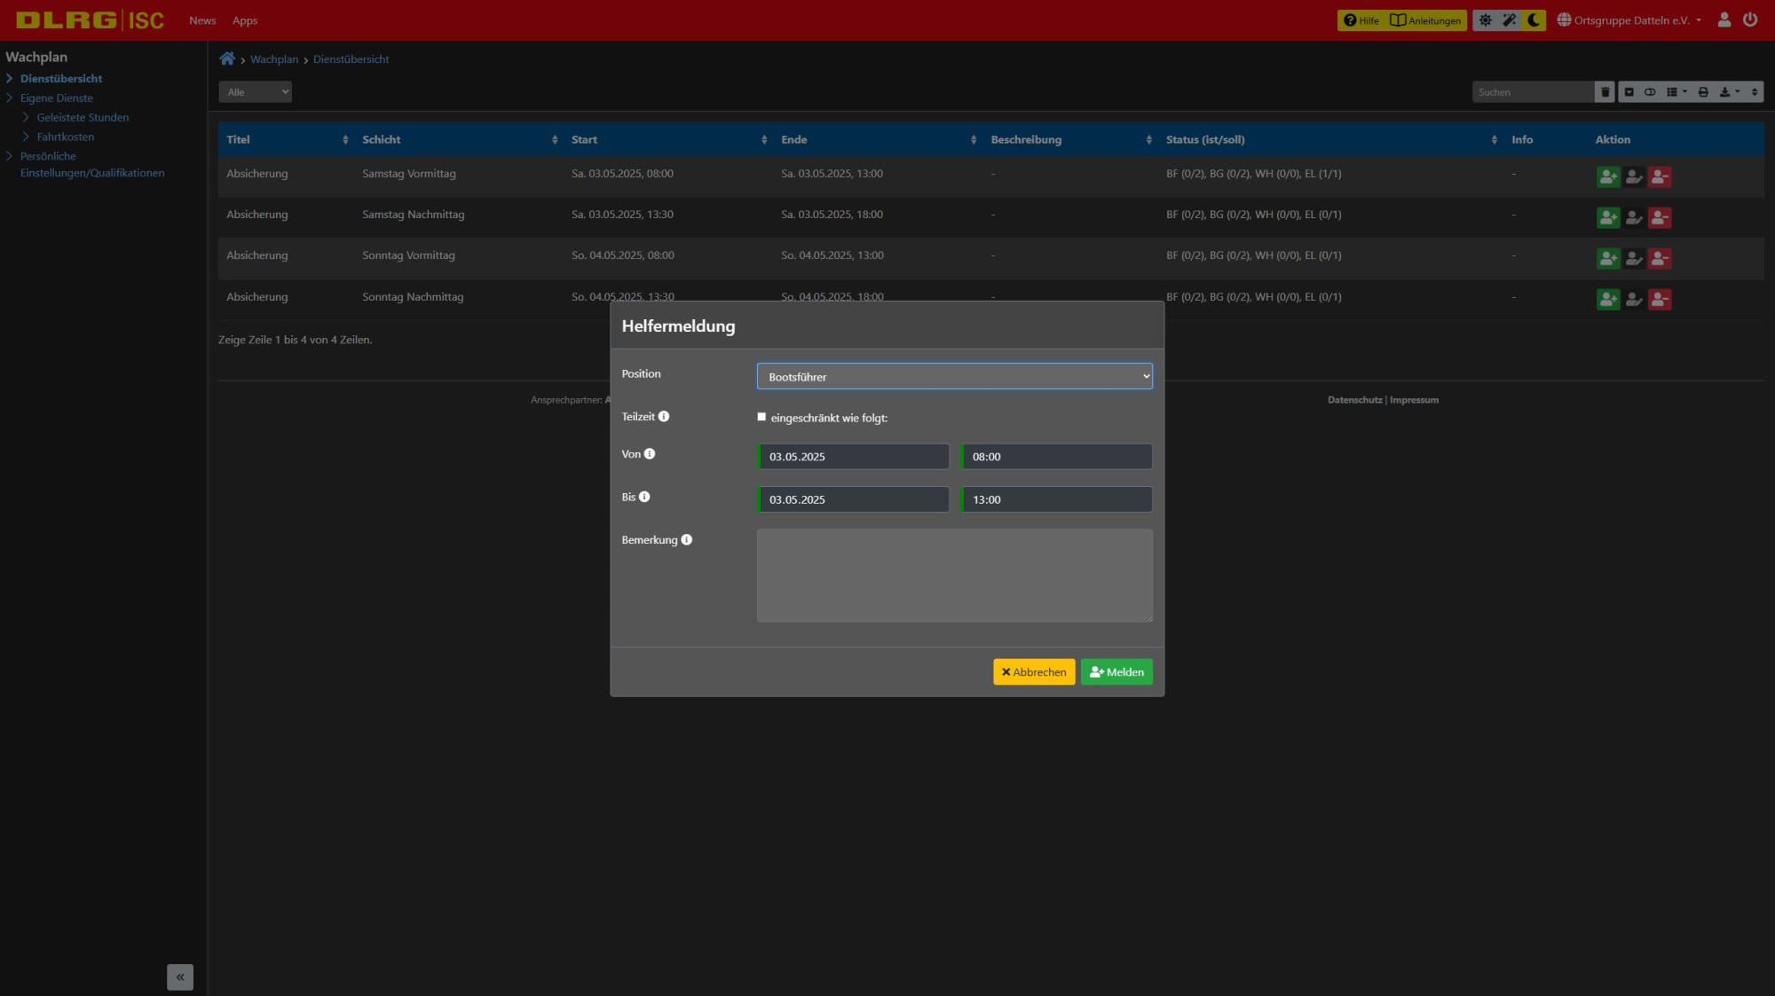Open the Position dropdown showing Bootsführer
The height and width of the screenshot is (996, 1775).
click(x=954, y=376)
